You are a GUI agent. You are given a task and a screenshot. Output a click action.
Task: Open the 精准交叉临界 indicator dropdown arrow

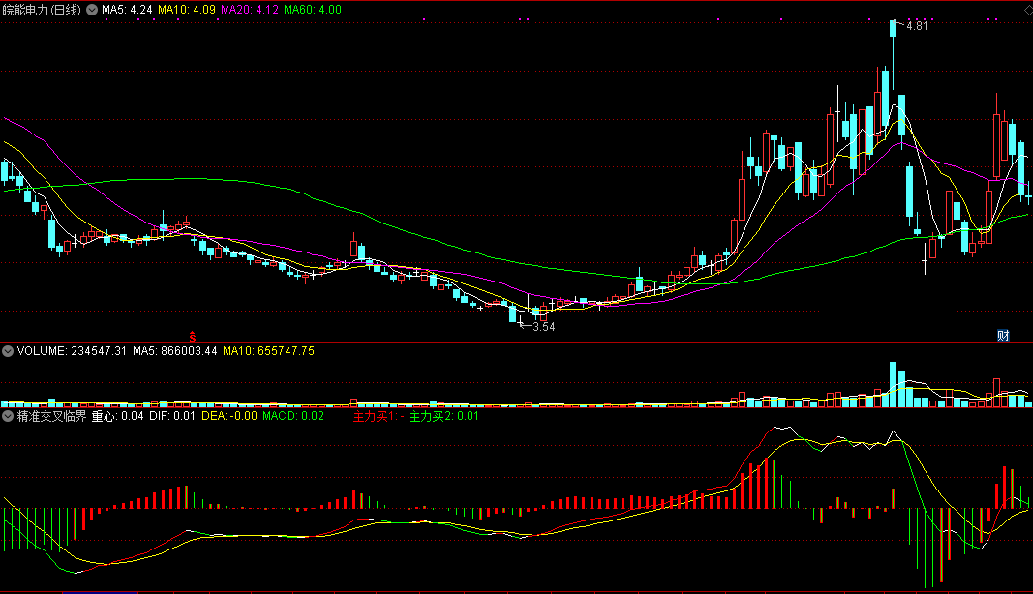(x=8, y=416)
